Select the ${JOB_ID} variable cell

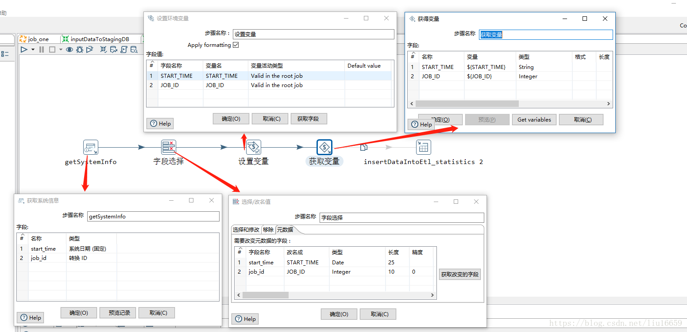point(490,76)
